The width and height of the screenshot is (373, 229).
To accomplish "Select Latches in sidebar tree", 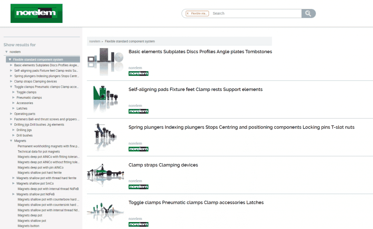I will 22,108.
